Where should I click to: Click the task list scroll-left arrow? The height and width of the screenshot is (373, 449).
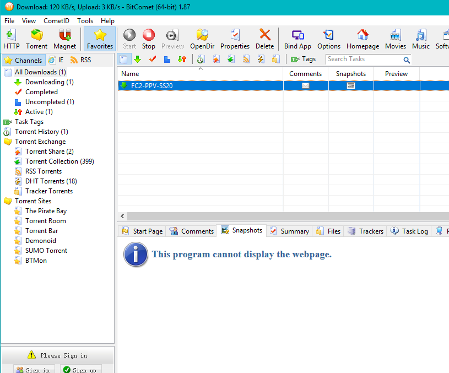coord(122,217)
